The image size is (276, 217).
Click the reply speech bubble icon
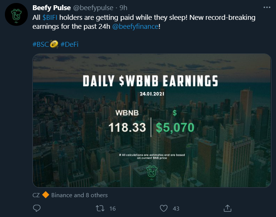[37, 208]
